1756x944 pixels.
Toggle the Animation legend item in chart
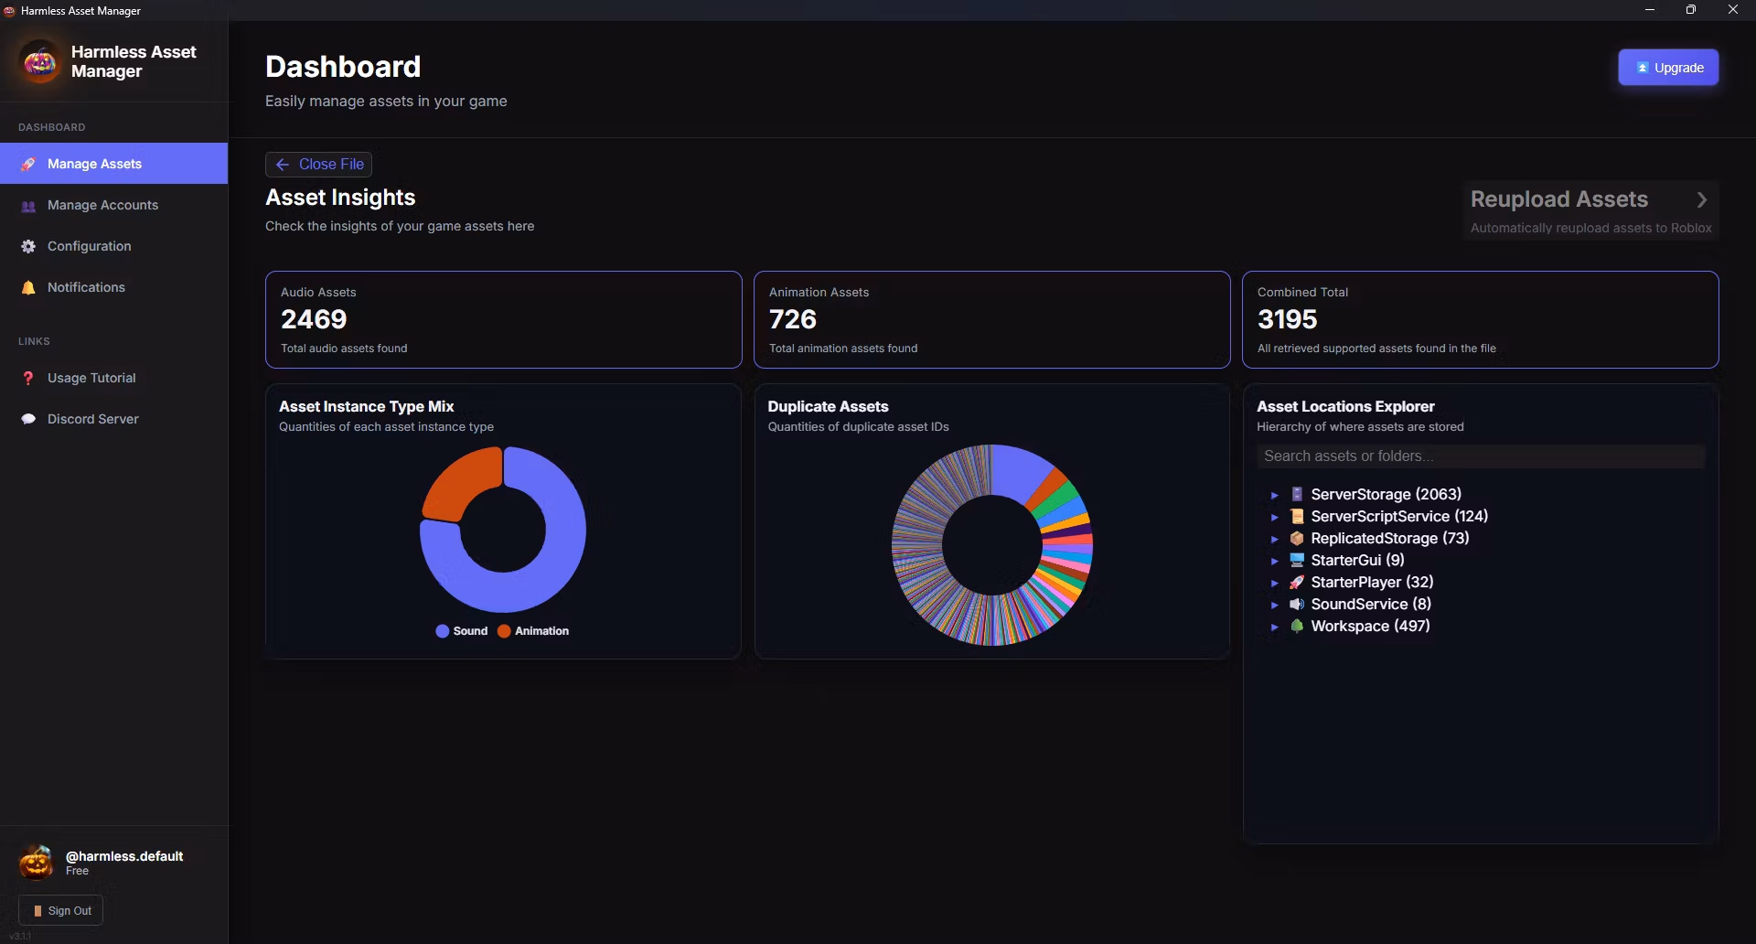tap(533, 631)
